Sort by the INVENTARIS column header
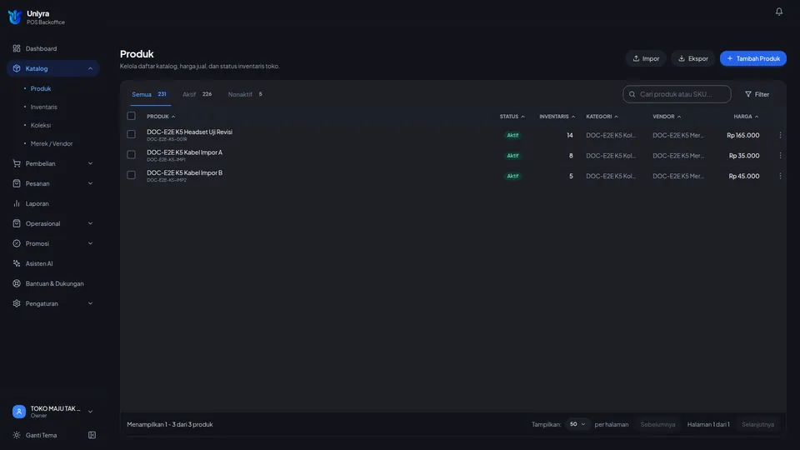Screen dimensions: 800x450 557,117
